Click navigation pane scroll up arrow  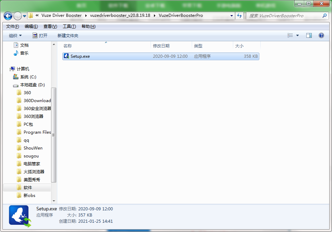click(x=54, y=44)
